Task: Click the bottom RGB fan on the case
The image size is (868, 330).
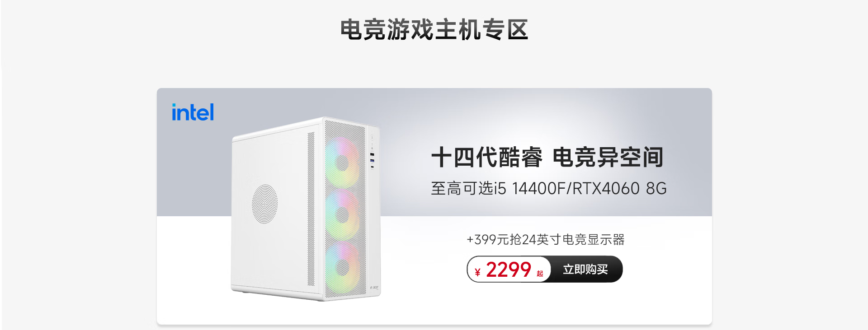Action: tap(344, 266)
